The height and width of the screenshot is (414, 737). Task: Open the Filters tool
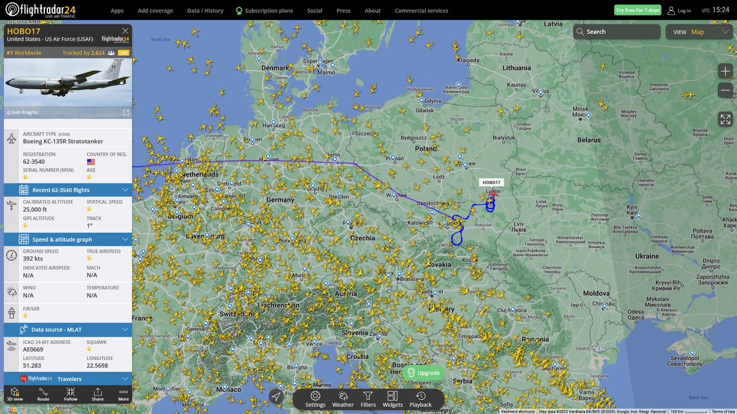368,399
